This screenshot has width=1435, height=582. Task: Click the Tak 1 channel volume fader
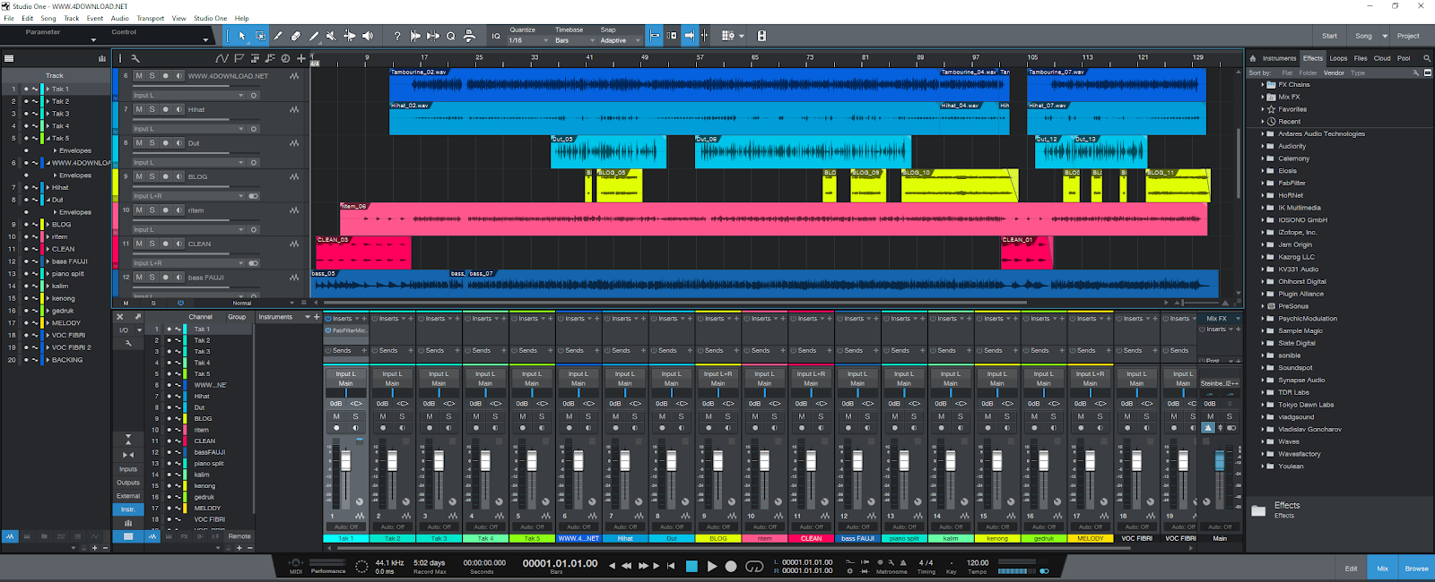(x=345, y=461)
